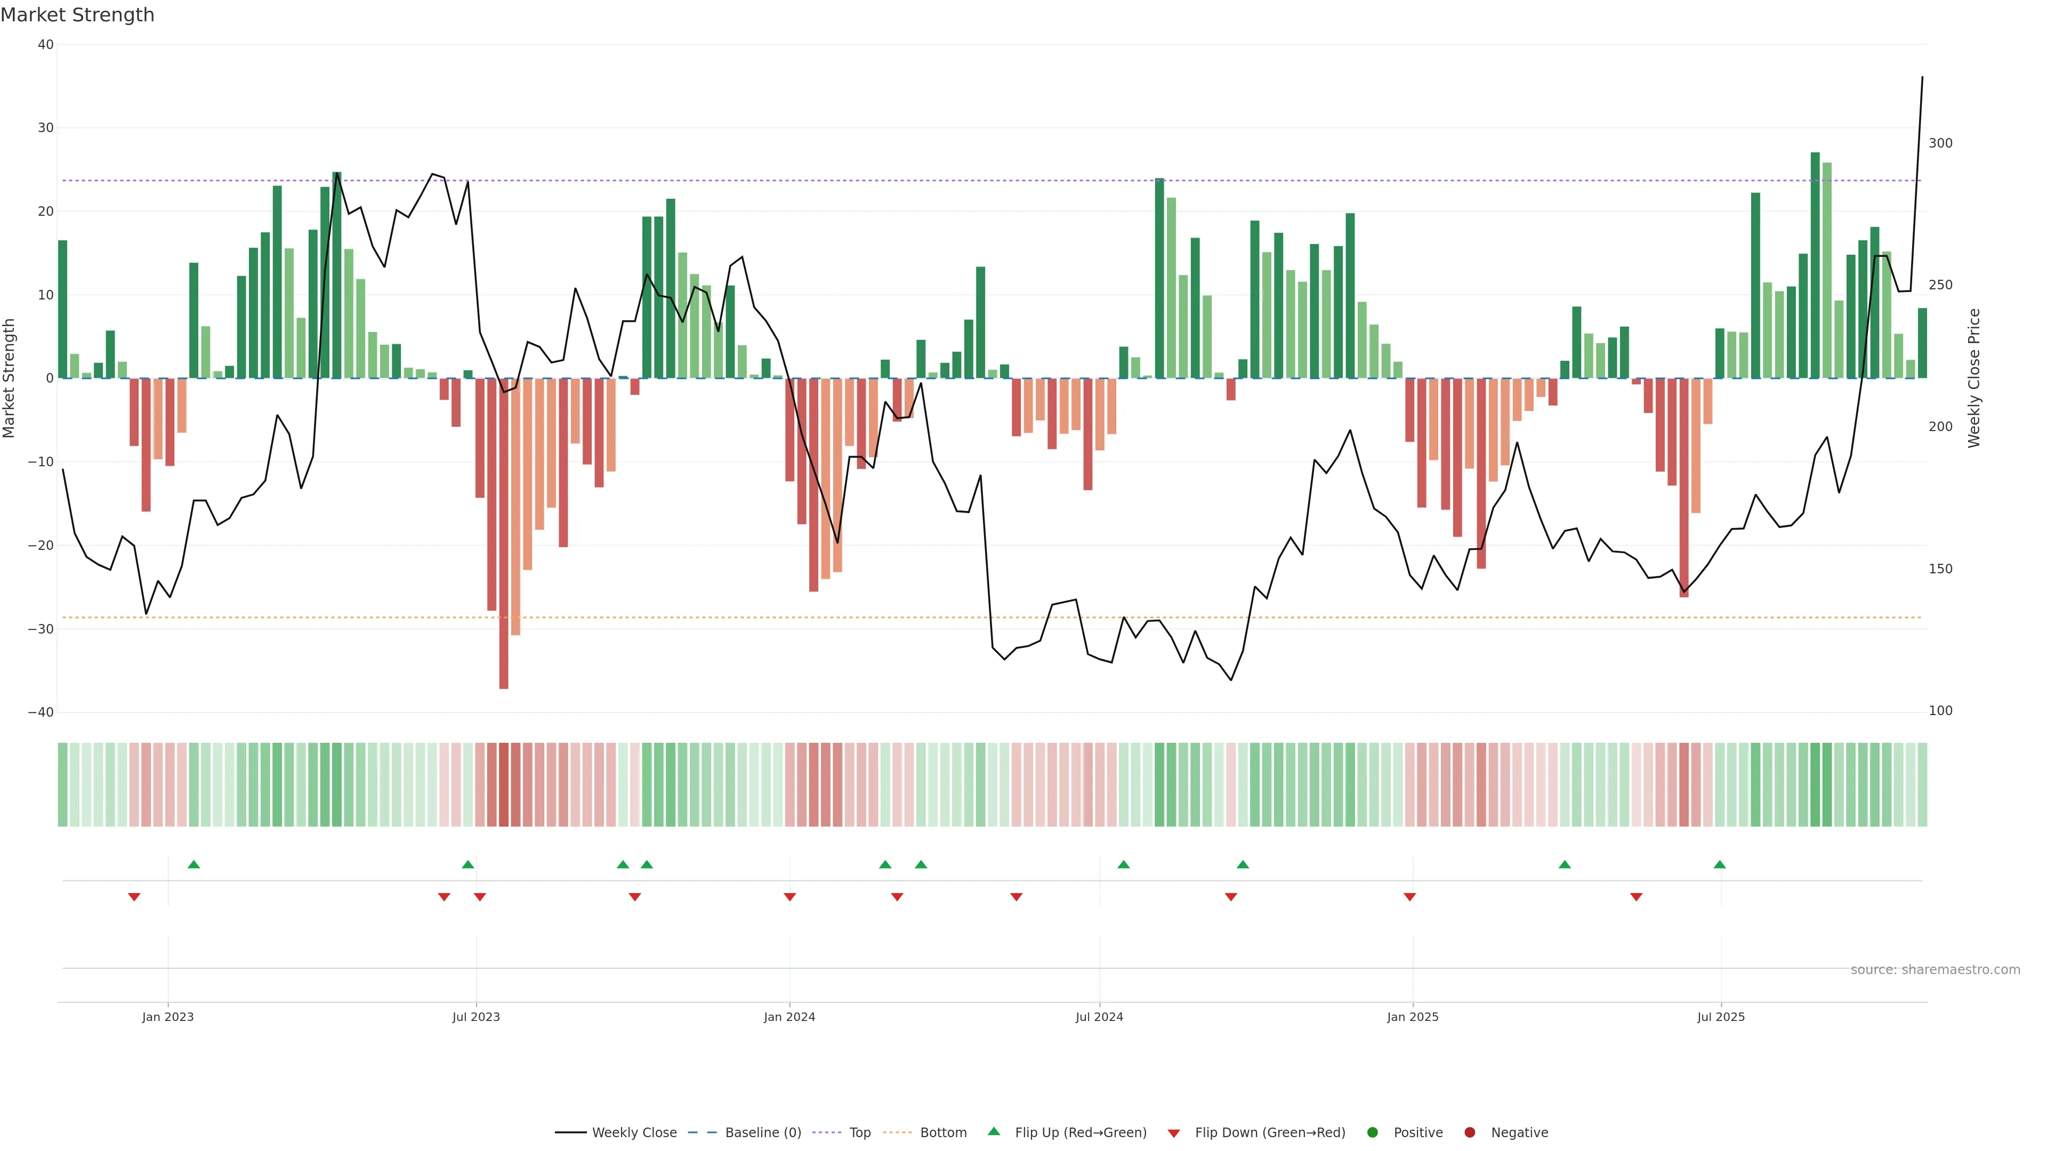Click the Weekly Close Price axis title
The image size is (2047, 1151).
(1974, 378)
